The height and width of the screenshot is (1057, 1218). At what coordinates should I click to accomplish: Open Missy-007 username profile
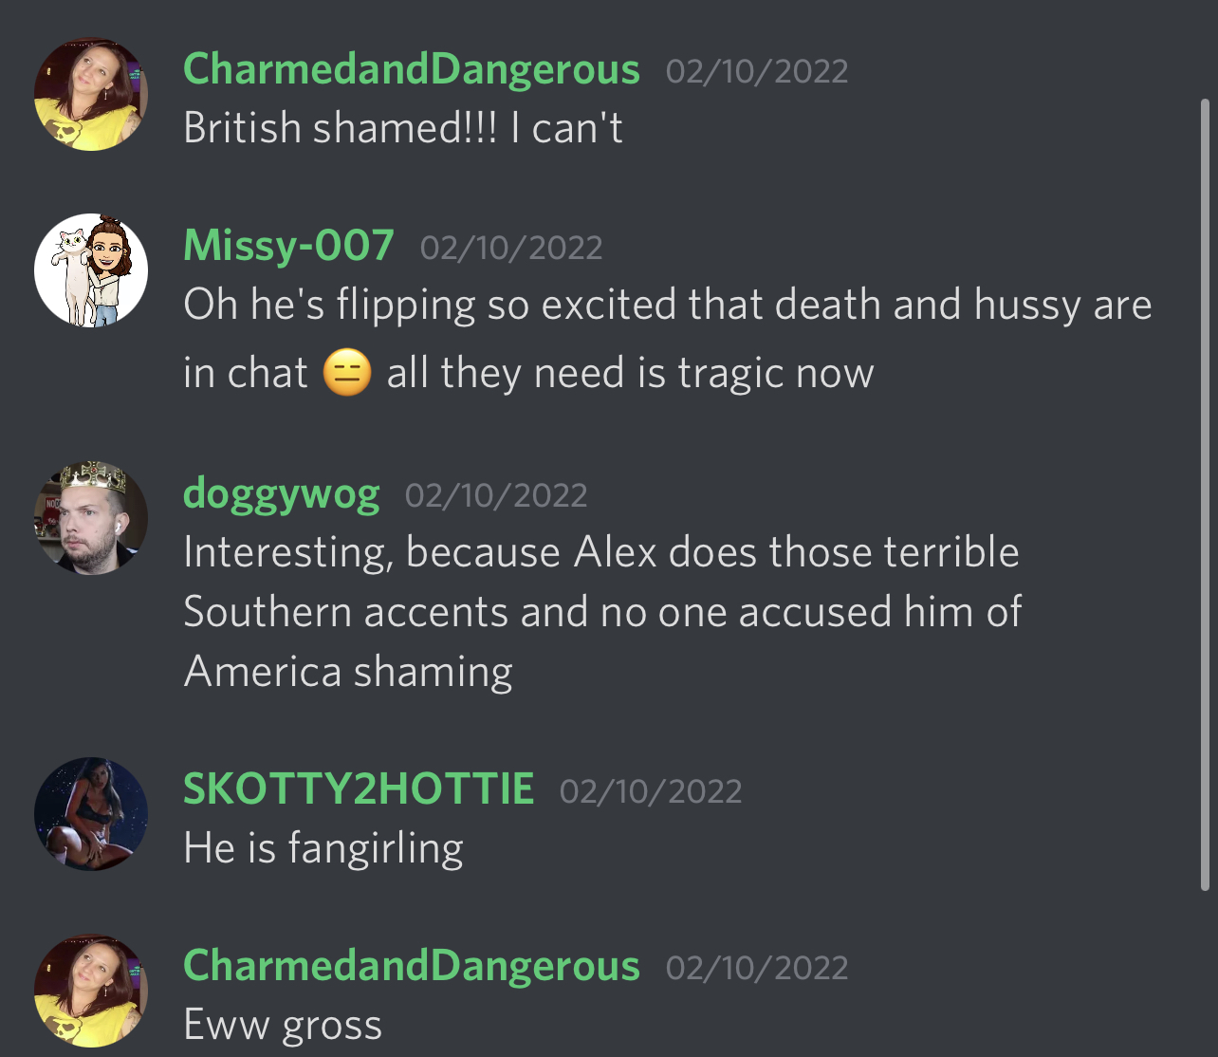288,245
